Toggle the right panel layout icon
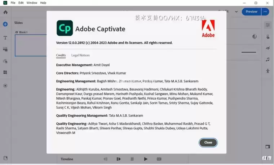274x165 pixels. 268,147
